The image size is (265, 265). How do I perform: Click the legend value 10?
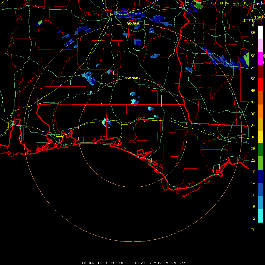pyautogui.click(x=253, y=195)
